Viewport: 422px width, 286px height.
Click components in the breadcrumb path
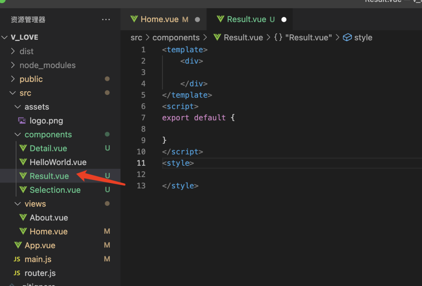point(176,37)
